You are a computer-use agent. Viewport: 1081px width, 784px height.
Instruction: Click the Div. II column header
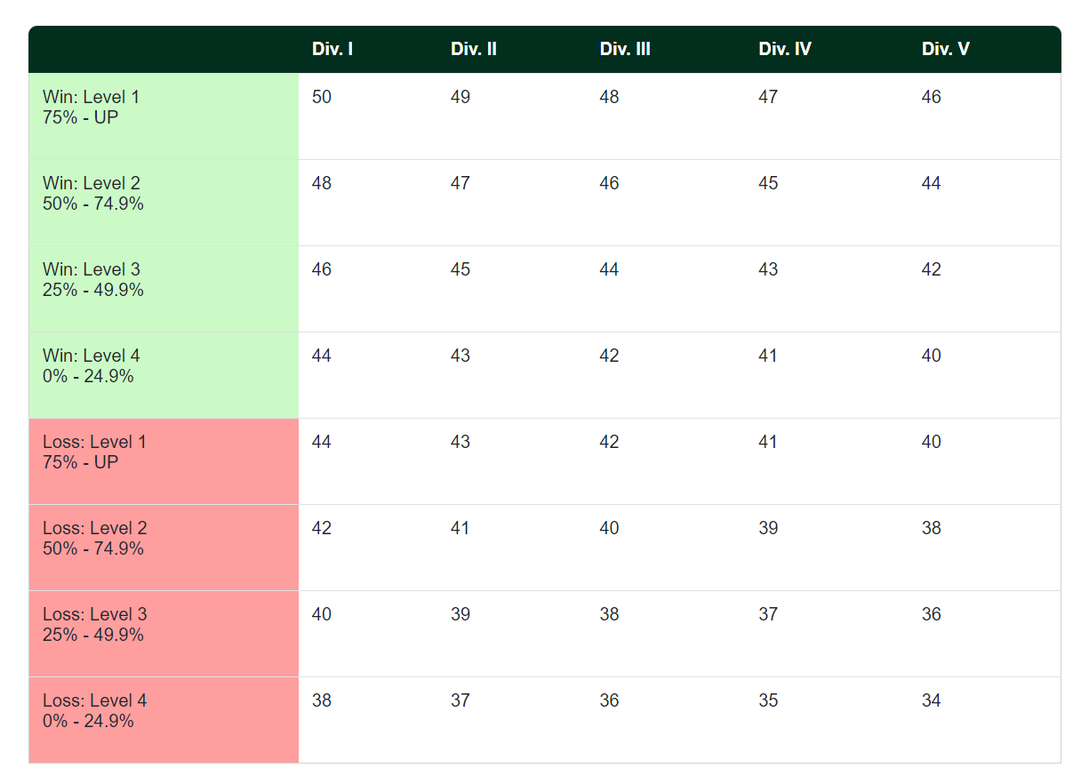[473, 50]
